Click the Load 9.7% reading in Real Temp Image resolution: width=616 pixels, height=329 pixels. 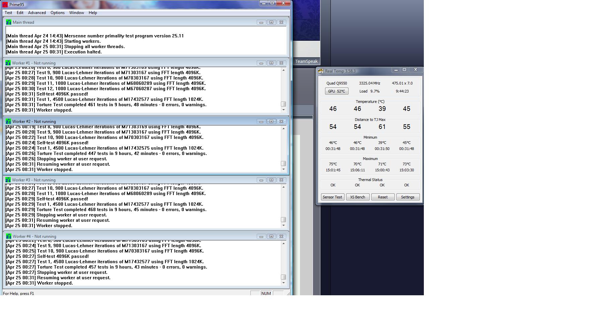(x=370, y=91)
